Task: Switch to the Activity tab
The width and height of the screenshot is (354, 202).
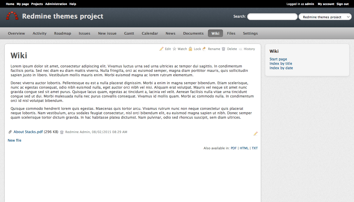Action: coord(40,33)
